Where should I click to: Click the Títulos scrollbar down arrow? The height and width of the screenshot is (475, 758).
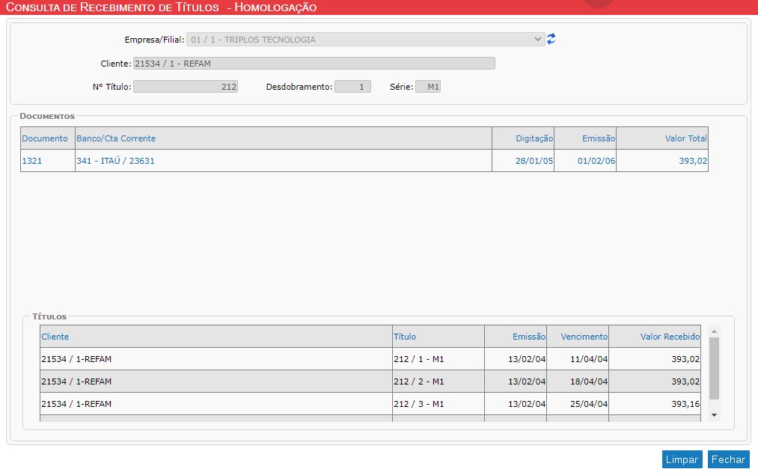pyautogui.click(x=714, y=415)
